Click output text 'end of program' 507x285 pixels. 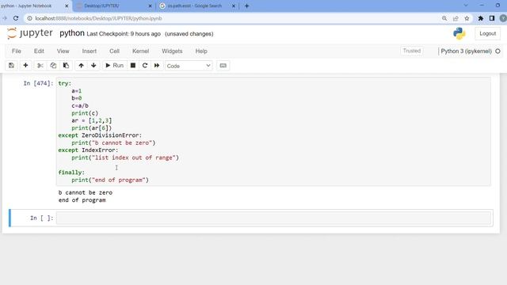(82, 200)
